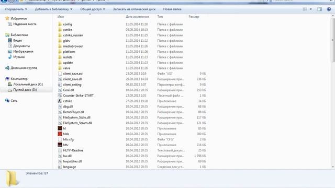
Task: Toggle the preview pane icon
Action: tap(319, 9)
